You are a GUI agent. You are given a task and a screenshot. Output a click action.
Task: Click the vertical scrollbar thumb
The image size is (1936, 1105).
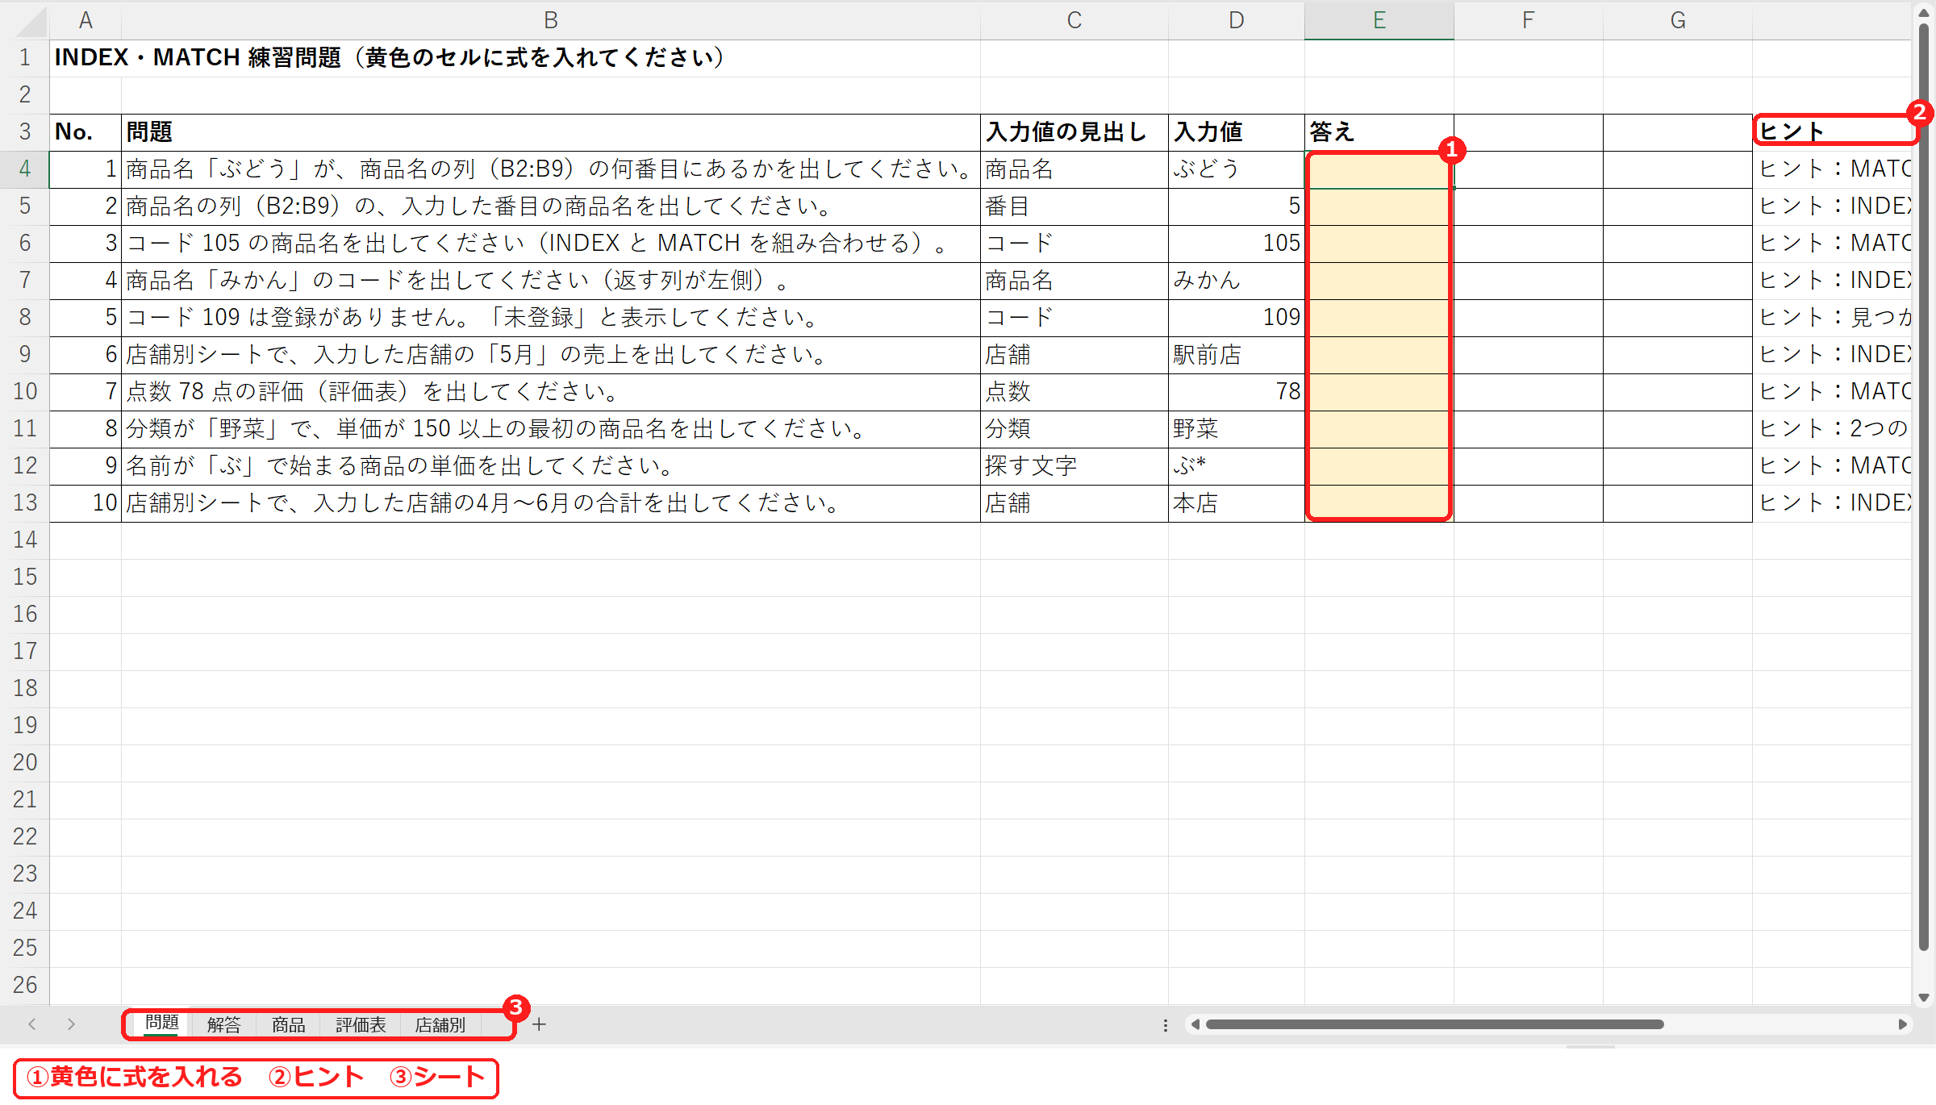tap(1924, 486)
